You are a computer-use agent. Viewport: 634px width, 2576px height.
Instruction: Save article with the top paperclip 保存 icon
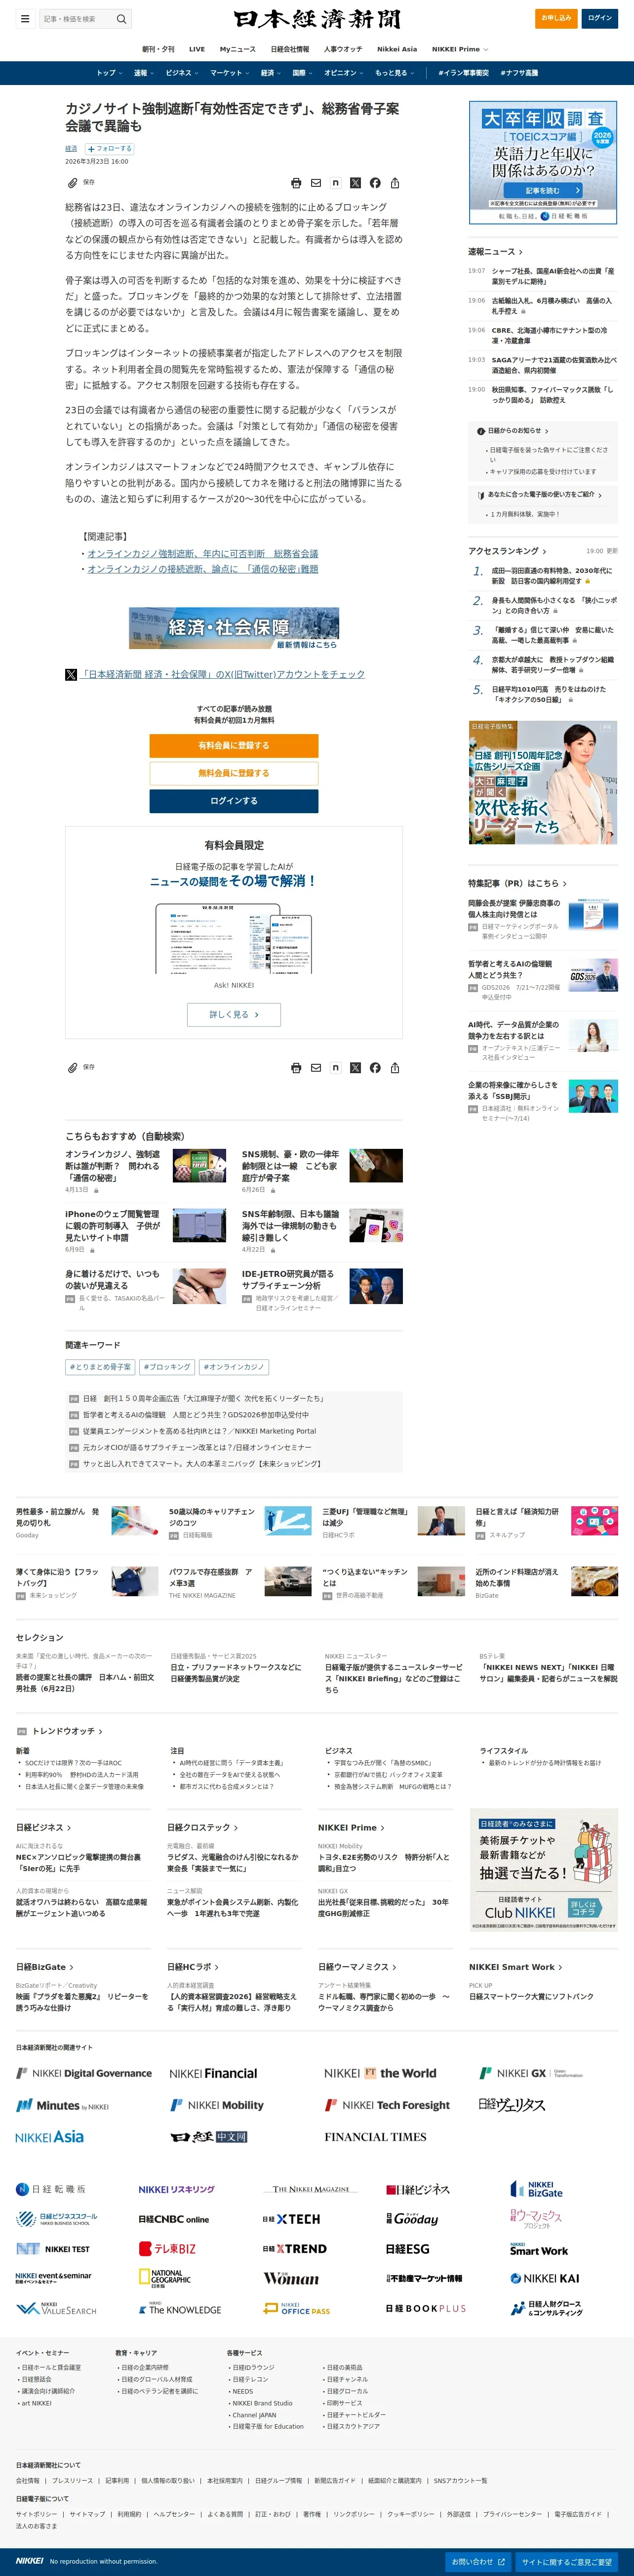(81, 183)
